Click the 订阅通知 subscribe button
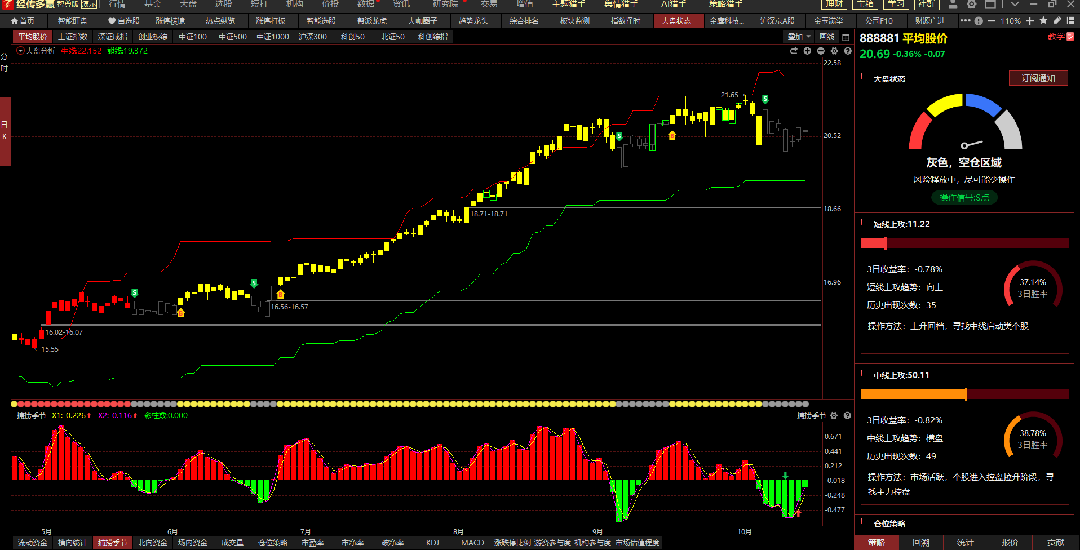Viewport: 1080px width, 550px height. pos(1038,78)
